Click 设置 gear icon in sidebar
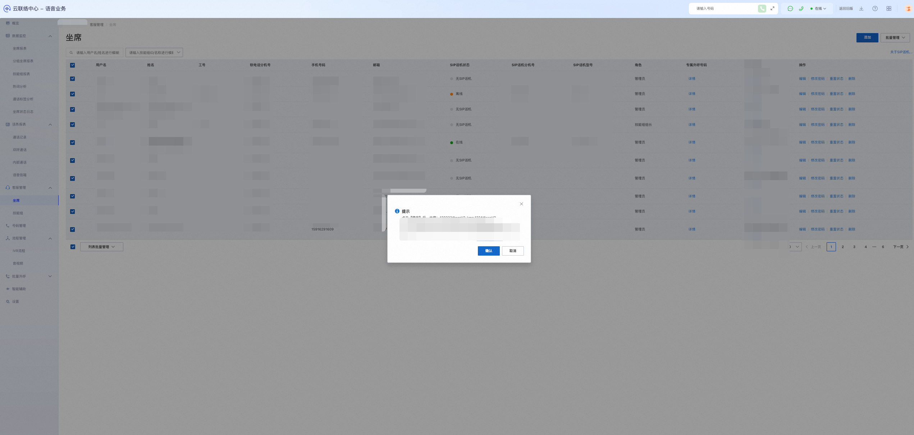Viewport: 914px width, 435px height. point(8,302)
